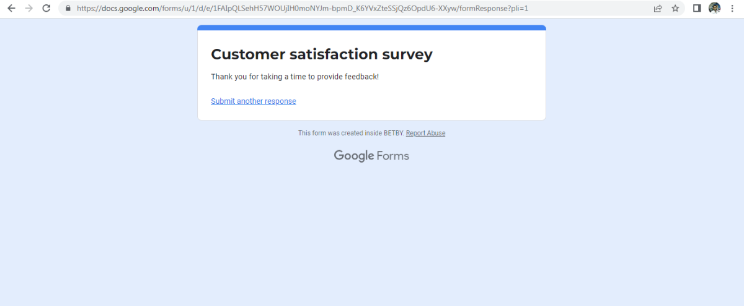Image resolution: width=744 pixels, height=306 pixels.
Task: Click the Submit another response link
Action: tap(253, 101)
